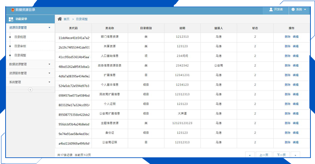The height and width of the screenshot is (164, 315).
Task: Edit the 部门信息资源 row
Action: (x=295, y=37)
